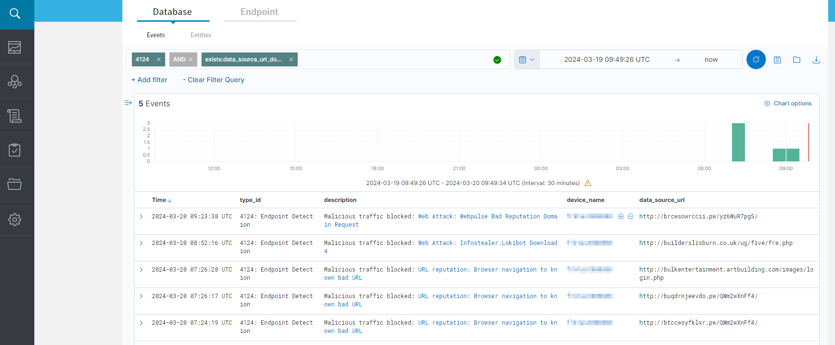The height and width of the screenshot is (345, 835).
Task: Click the save query icon
Action: 777,60
